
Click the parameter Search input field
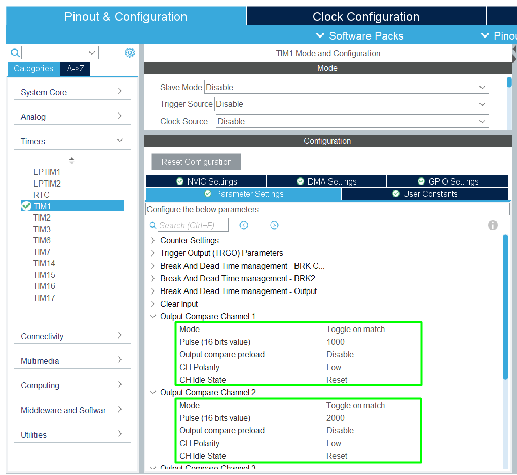(193, 225)
